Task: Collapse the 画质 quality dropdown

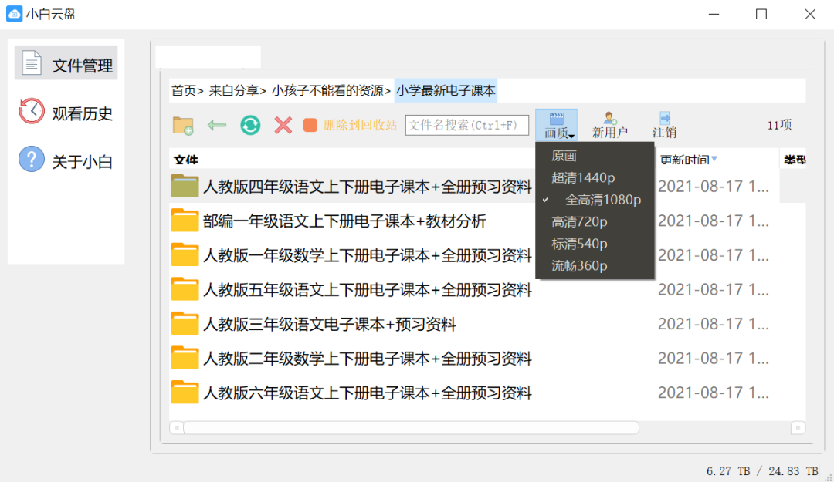Action: (x=556, y=126)
